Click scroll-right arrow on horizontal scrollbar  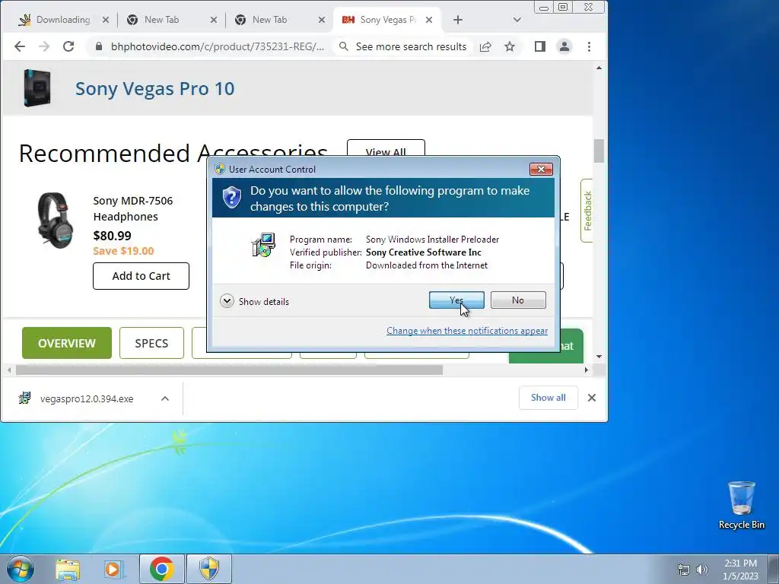pos(587,370)
